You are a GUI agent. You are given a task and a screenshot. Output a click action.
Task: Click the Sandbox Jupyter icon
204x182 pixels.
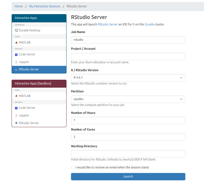[x=16, y=116]
